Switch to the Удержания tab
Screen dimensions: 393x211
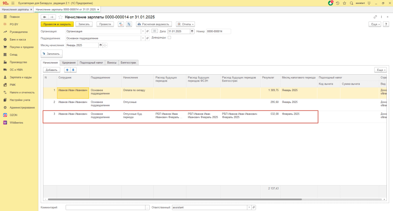pos(69,62)
